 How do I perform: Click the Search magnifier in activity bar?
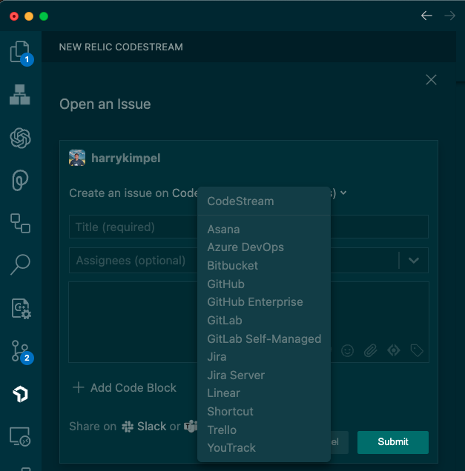[x=20, y=264]
